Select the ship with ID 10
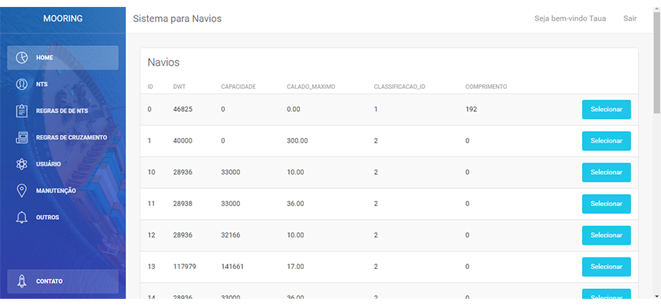Viewport: 661px width, 305px height. [607, 172]
